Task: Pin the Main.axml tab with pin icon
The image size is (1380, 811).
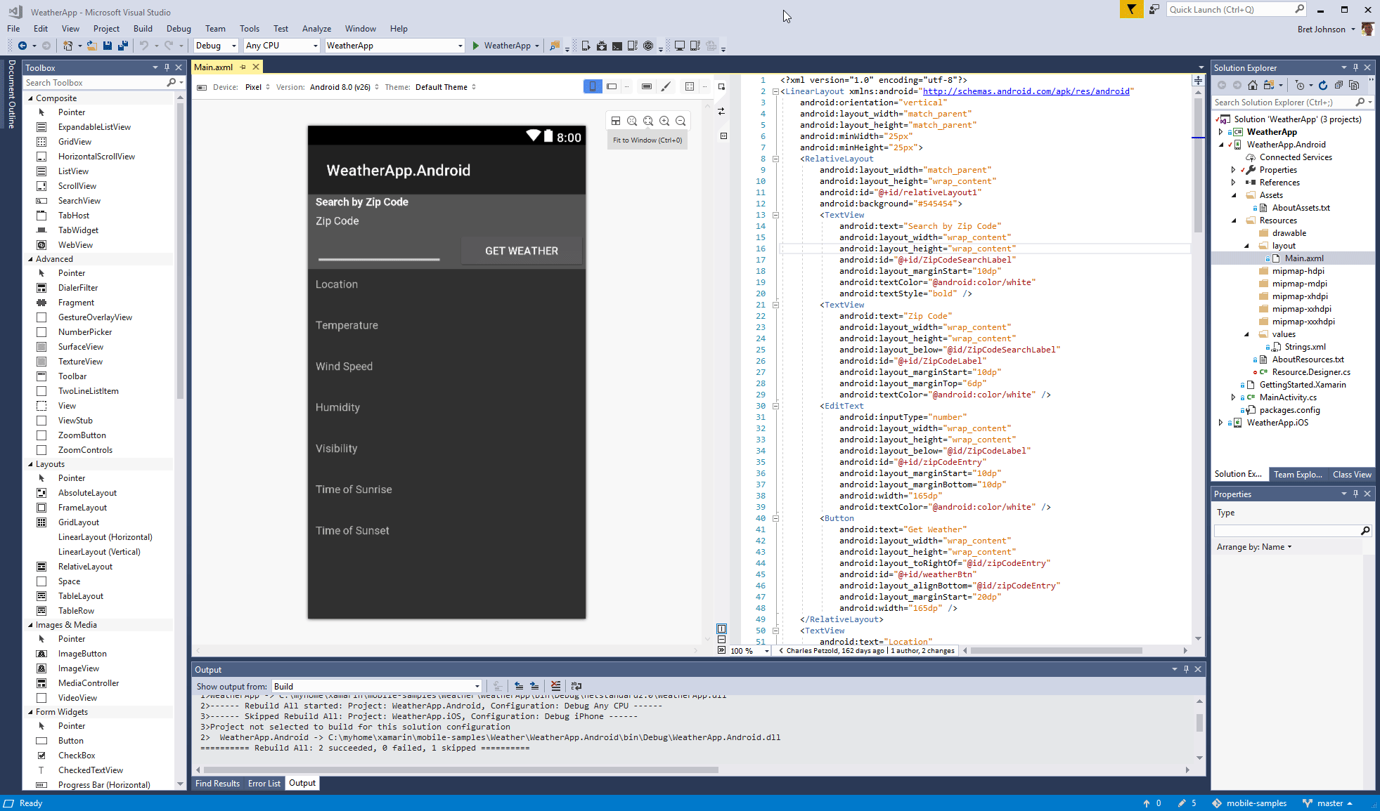Action: click(243, 67)
